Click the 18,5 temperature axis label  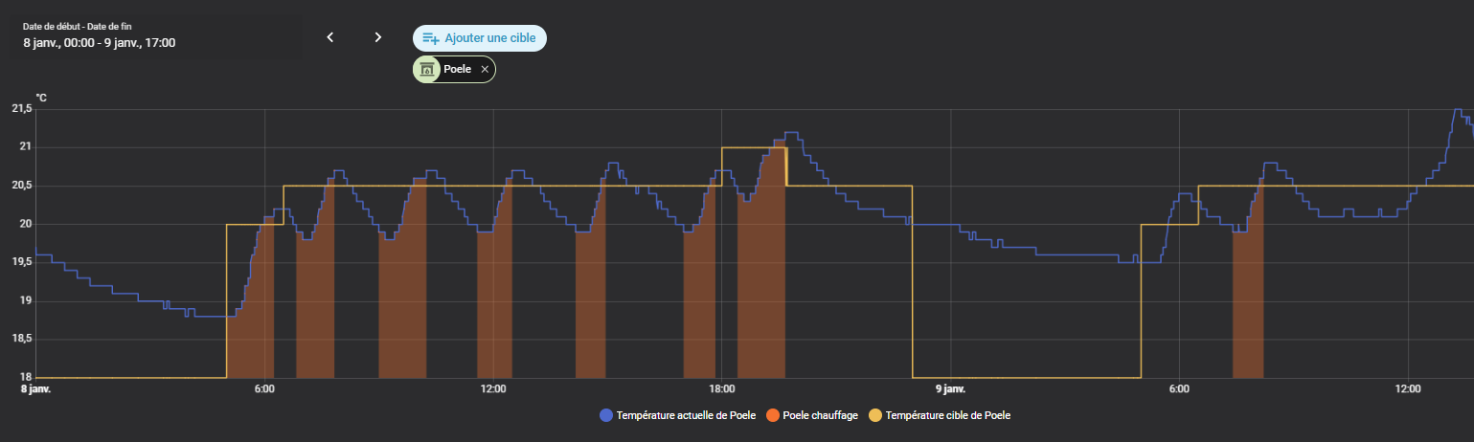(21, 339)
